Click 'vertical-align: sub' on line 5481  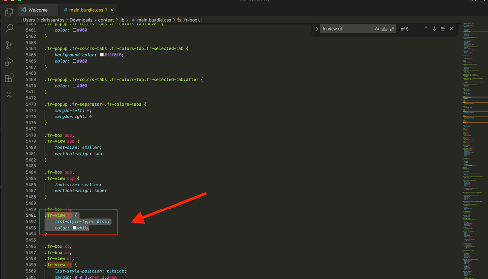click(x=78, y=154)
